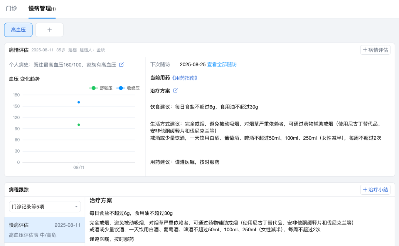The height and width of the screenshot is (246, 399).
Task: Edit the 治疗方案 treatment plan
Action: [x=175, y=90]
